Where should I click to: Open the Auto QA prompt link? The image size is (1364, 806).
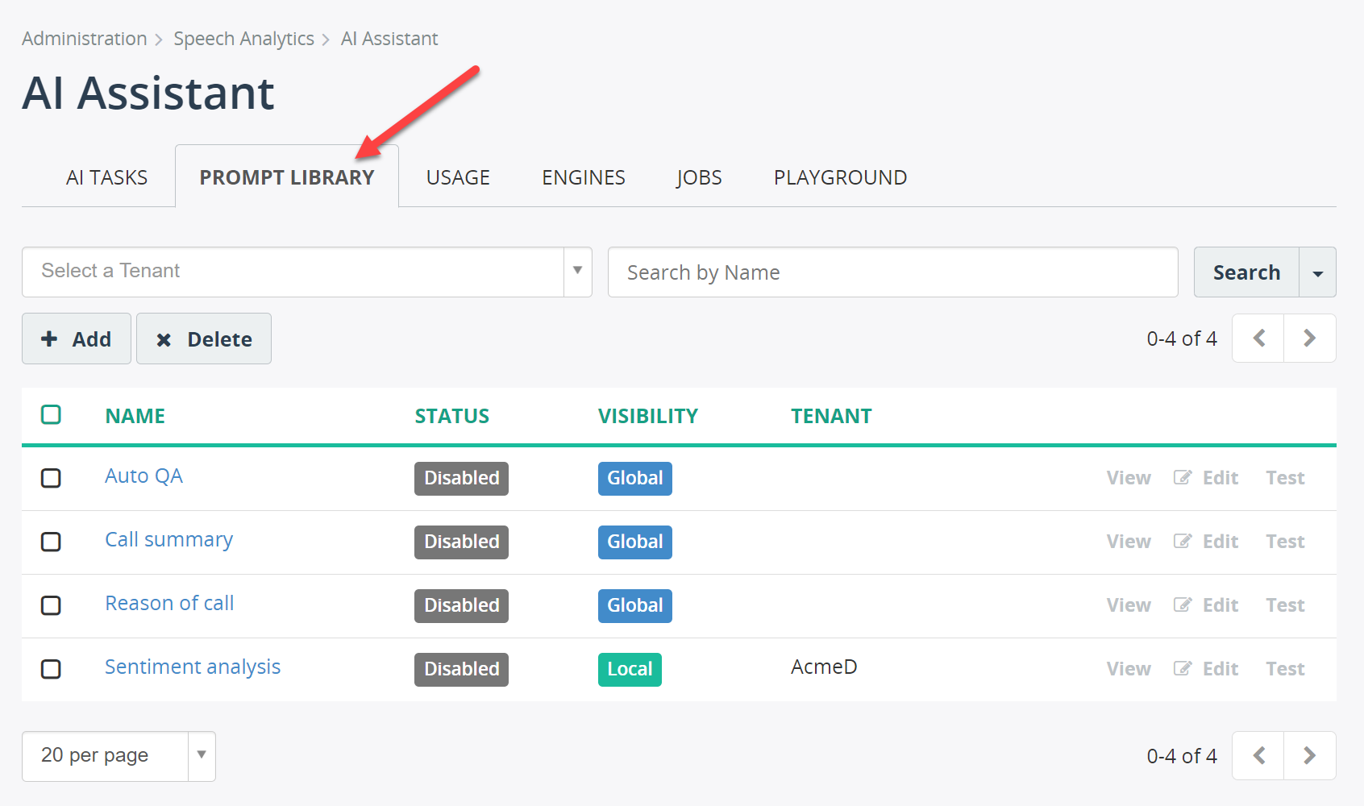pyautogui.click(x=143, y=476)
